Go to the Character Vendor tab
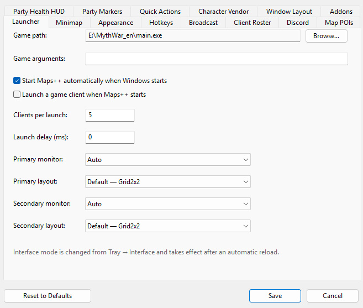This screenshot has width=363, height=308. (223, 12)
